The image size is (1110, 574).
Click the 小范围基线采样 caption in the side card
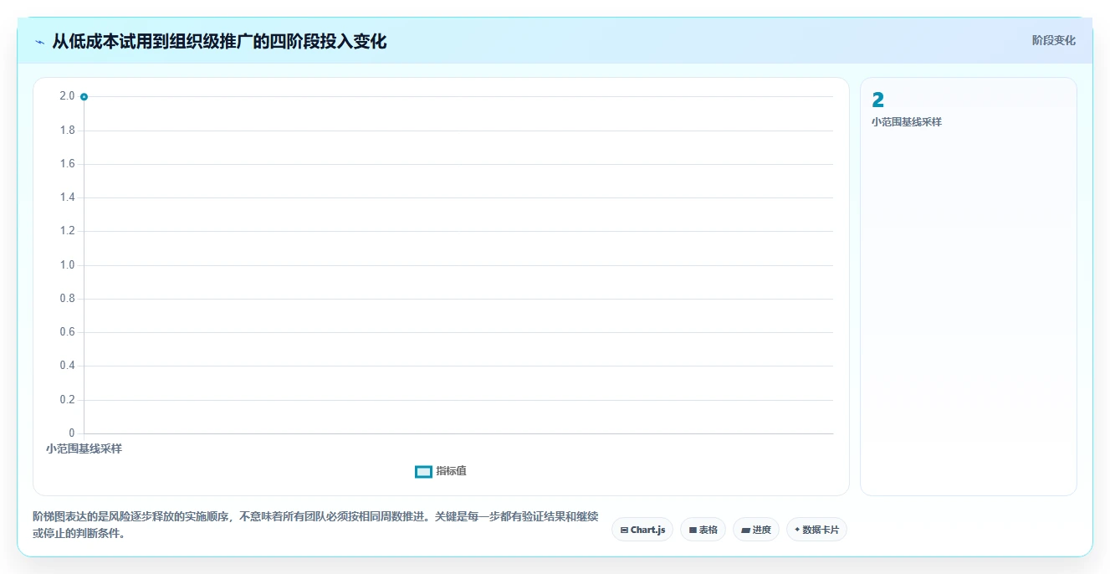[x=906, y=122]
